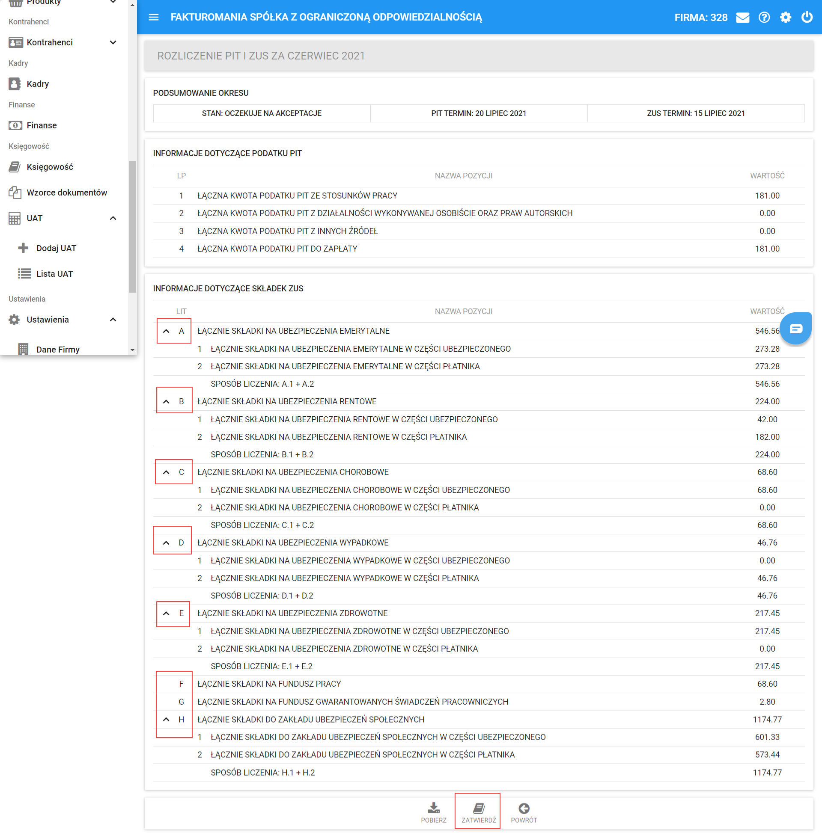Open Lista UAT menu item

[x=54, y=274]
